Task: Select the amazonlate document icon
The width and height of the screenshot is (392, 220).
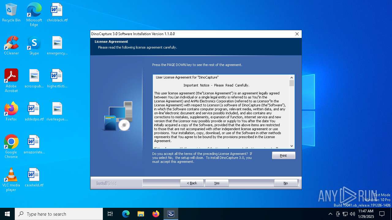Action: (x=34, y=145)
